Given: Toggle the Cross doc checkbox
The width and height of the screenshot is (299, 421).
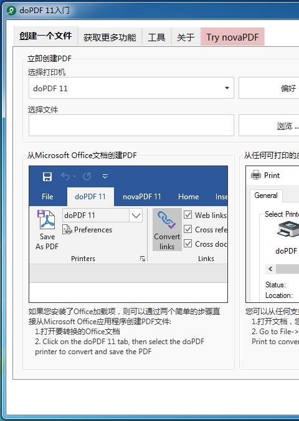Looking at the screenshot, I should click(x=188, y=244).
